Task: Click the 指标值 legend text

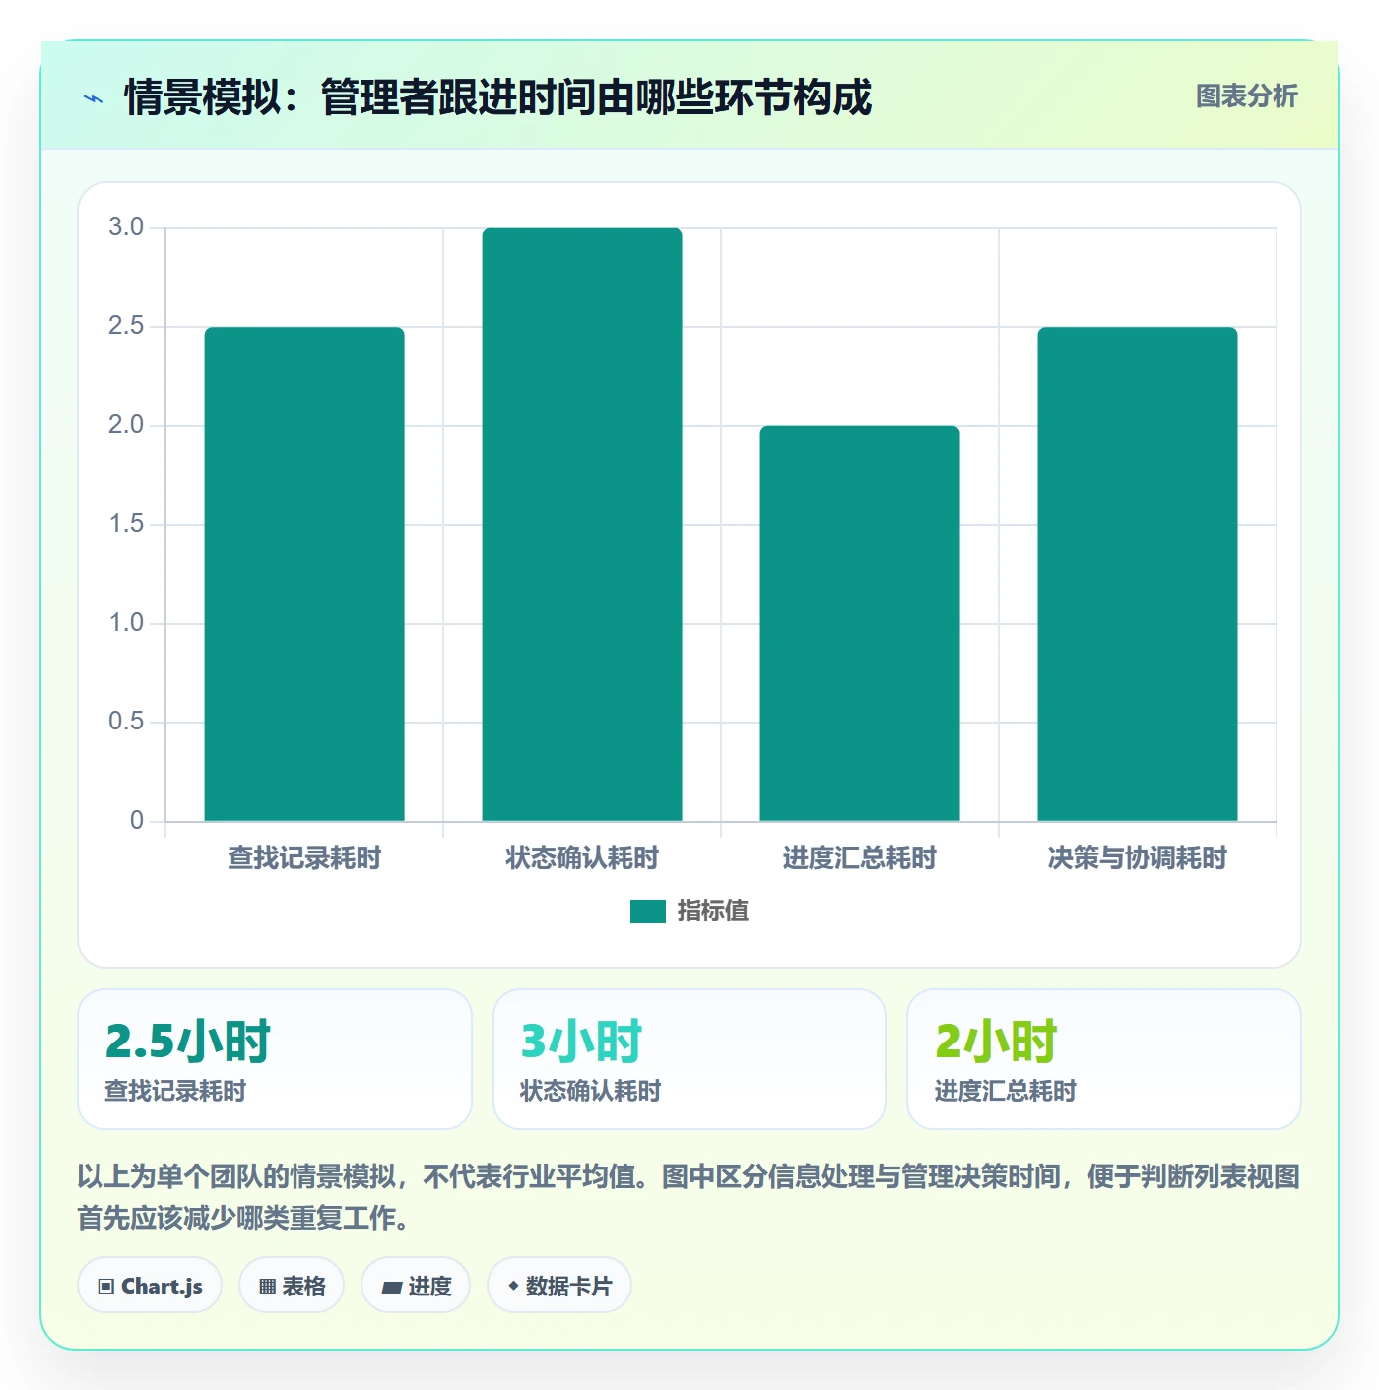Action: pyautogui.click(x=713, y=912)
